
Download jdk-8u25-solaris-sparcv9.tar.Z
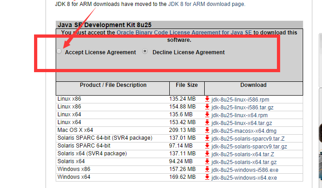click(x=248, y=139)
